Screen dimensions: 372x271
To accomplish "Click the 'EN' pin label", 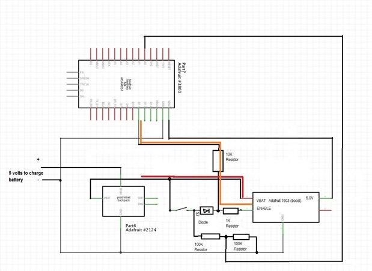I will point(82,72).
